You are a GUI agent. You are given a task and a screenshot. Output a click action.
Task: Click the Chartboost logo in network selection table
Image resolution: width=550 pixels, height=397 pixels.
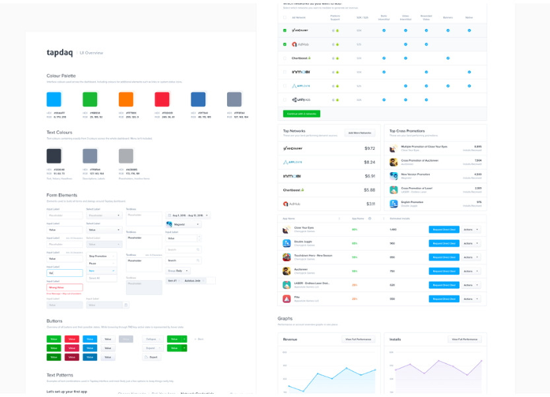pyautogui.click(x=301, y=58)
